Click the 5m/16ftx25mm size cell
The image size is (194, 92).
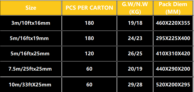click(31, 54)
